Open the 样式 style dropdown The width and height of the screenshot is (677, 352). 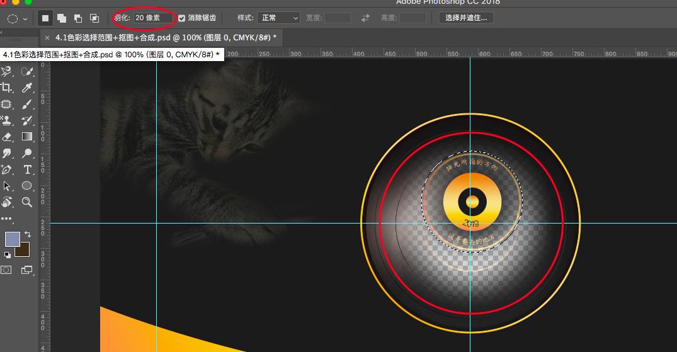(278, 18)
